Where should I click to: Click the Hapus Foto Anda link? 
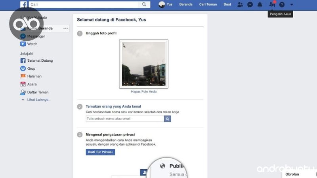click(144, 92)
